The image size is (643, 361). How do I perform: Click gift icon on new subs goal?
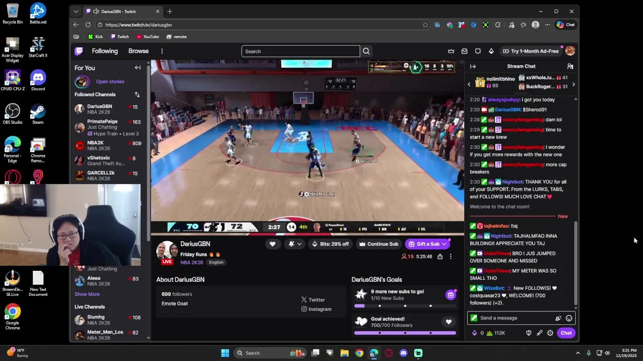click(x=451, y=295)
